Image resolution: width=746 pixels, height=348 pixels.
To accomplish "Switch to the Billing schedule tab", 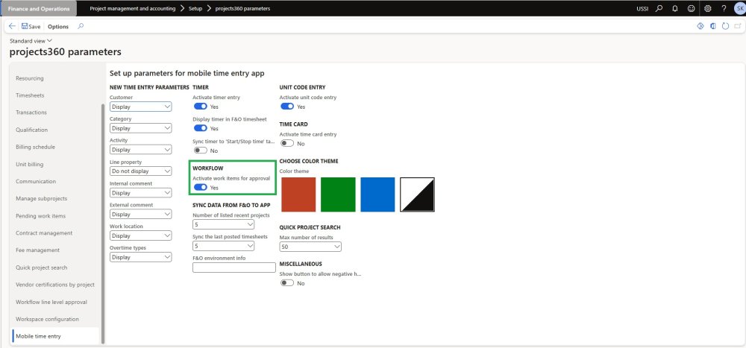I will 35,147.
